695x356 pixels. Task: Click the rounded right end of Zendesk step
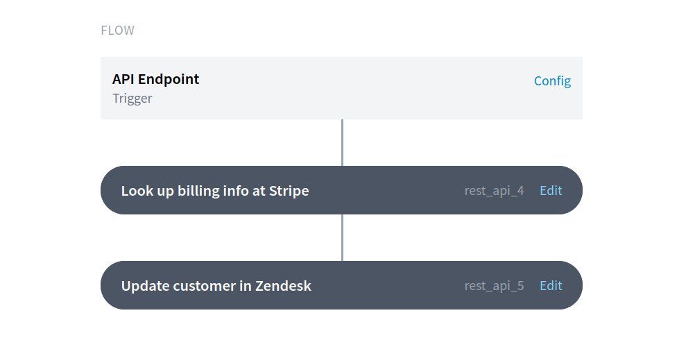click(x=573, y=286)
